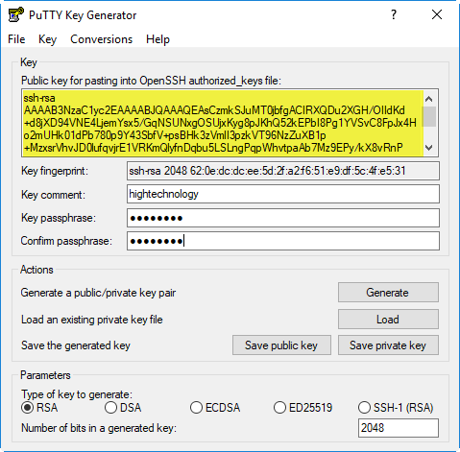Click the Save public key button

[x=281, y=345]
